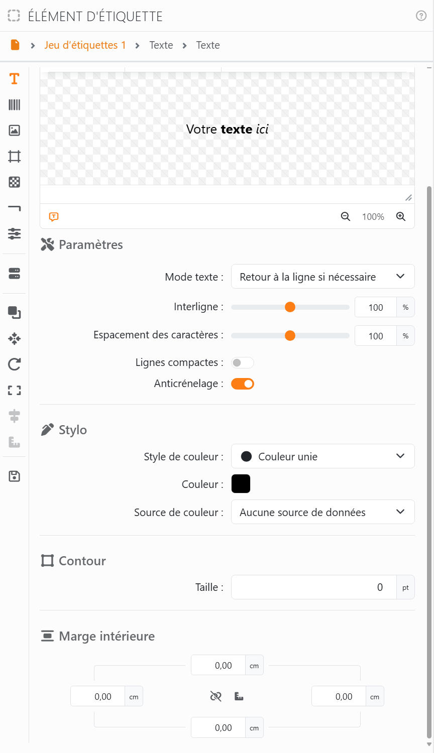
Task: Click the Espacement des caractères slider handle
Action: 290,336
